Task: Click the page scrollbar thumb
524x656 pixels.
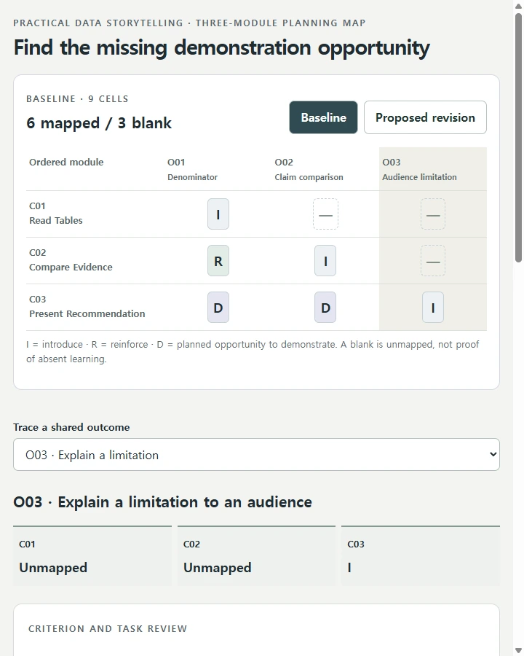Action: click(x=518, y=137)
